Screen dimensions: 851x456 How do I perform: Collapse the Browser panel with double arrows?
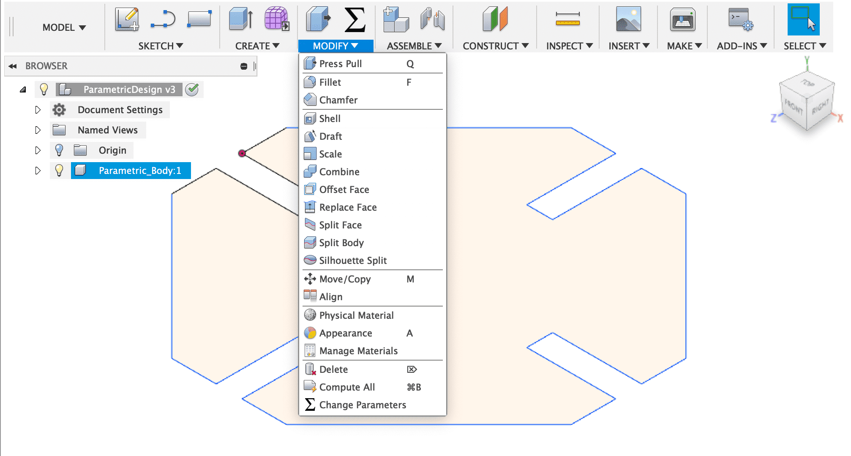coord(13,66)
